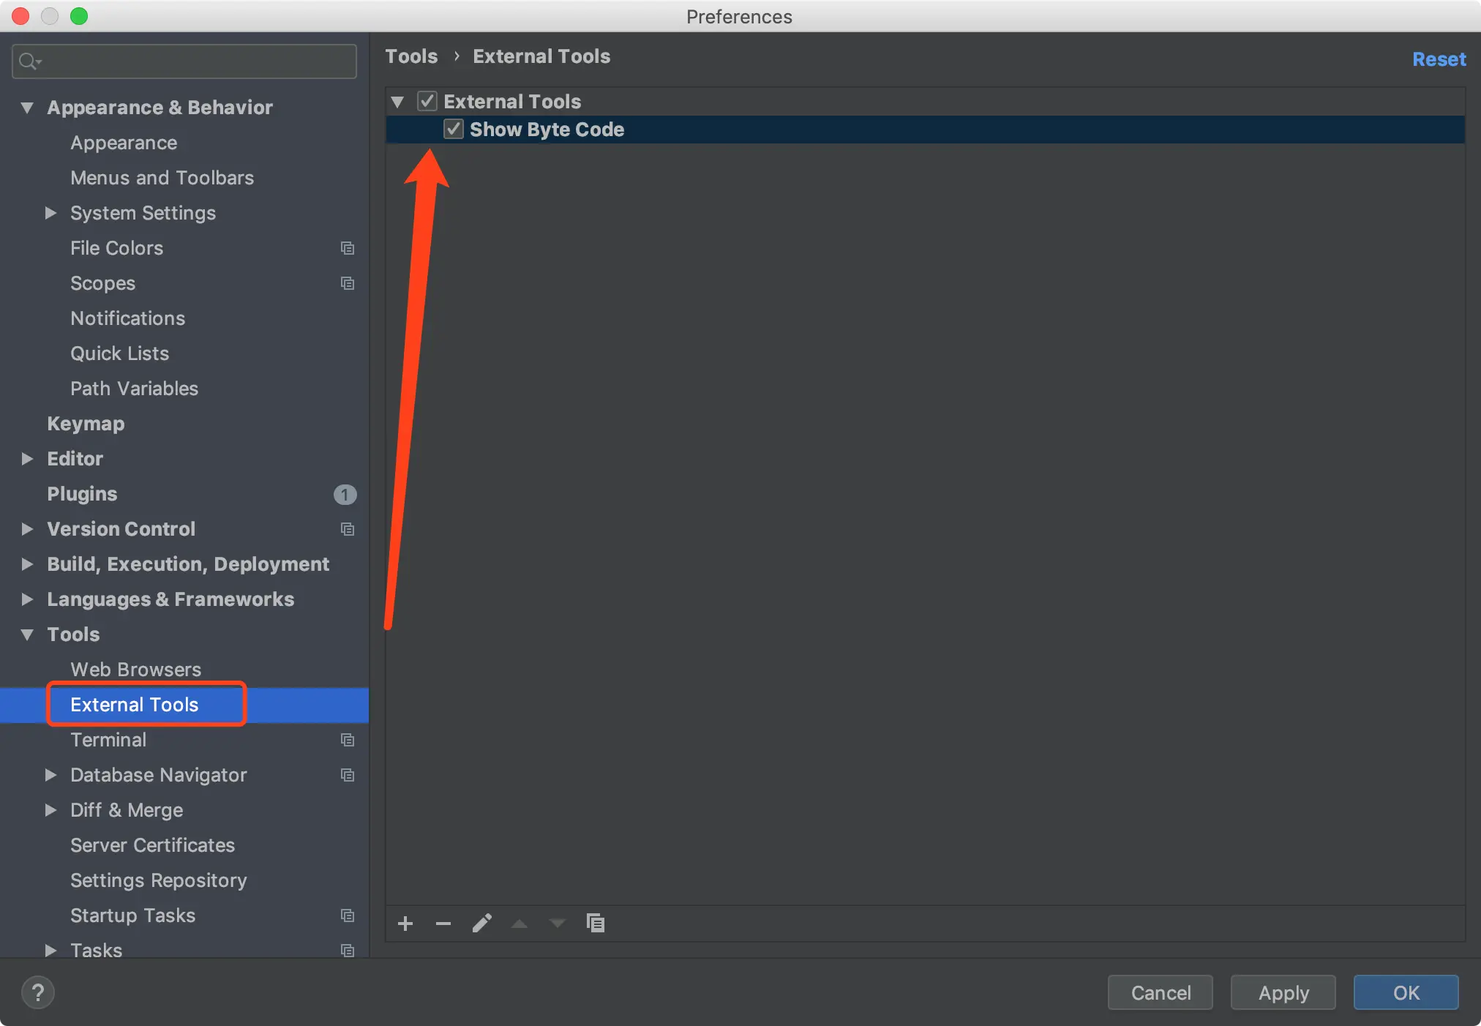
Task: Collapse the Appearance & Behavior section
Action: point(27,108)
